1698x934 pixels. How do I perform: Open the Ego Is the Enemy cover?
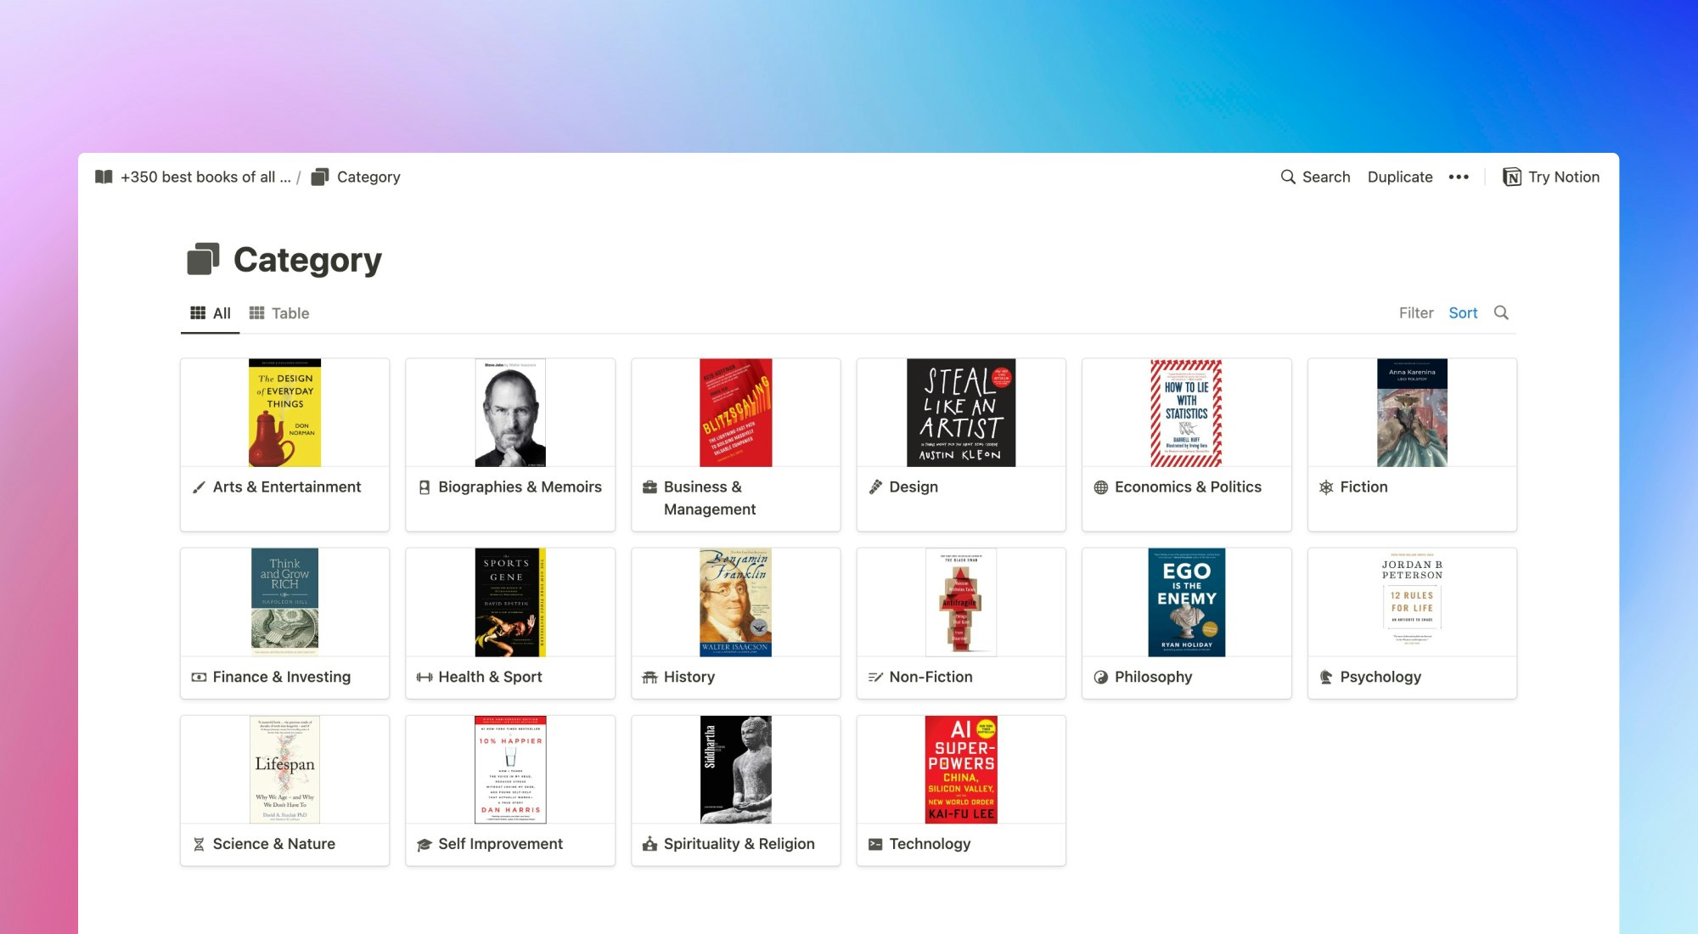pos(1186,602)
